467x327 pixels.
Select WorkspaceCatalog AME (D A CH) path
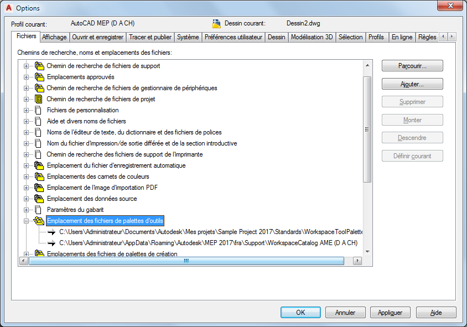click(x=209, y=243)
